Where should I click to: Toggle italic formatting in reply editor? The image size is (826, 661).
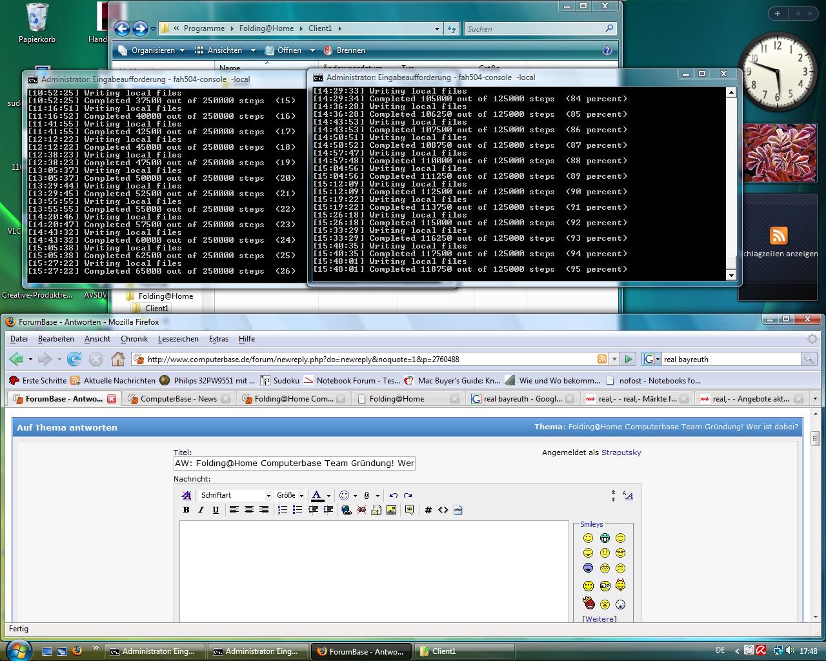(201, 510)
